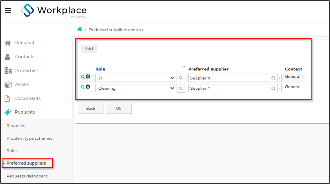Click the Add button
Viewport: 330px width, 184px height.
coord(88,49)
